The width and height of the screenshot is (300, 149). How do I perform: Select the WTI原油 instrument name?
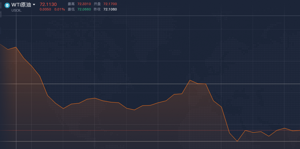(x=21, y=5)
